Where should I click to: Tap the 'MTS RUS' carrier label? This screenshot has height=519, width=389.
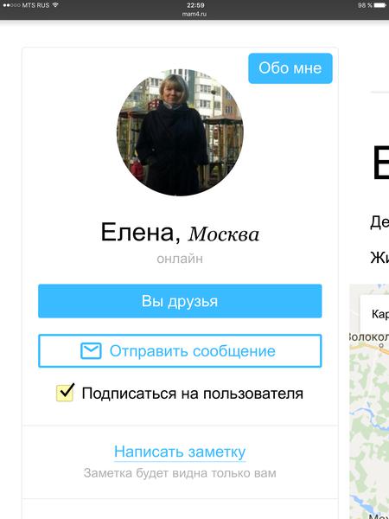(35, 5)
